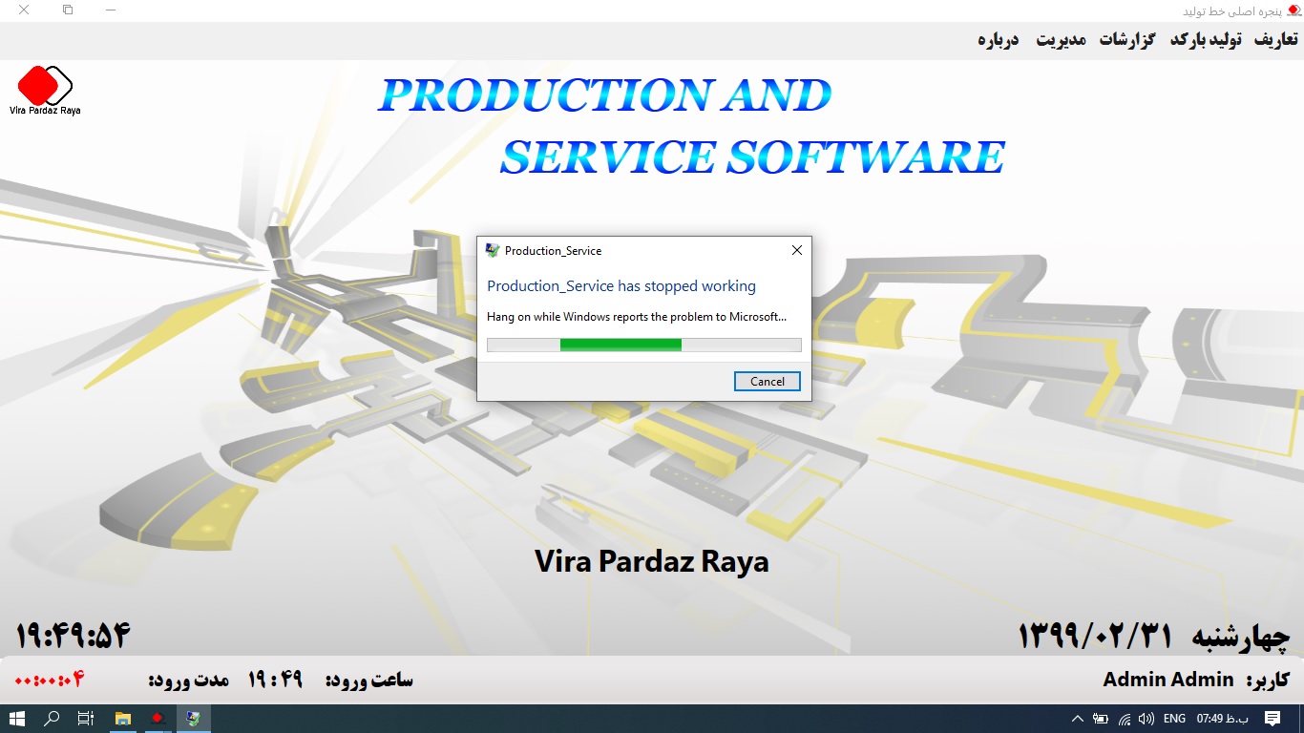Open Task View on the taskbar
The width and height of the screenshot is (1304, 733).
[86, 719]
